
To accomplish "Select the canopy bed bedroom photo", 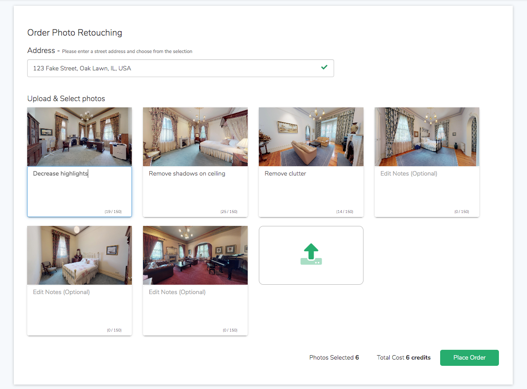I will click(195, 137).
